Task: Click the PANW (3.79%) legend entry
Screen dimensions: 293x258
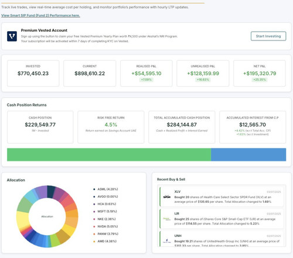Action: [x=106, y=234]
